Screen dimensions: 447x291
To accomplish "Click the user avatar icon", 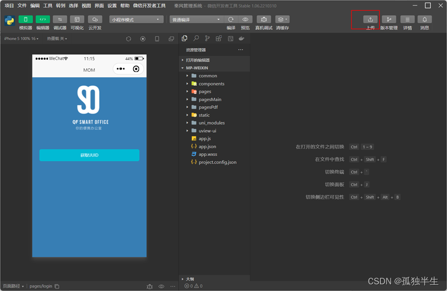I will (x=9, y=21).
